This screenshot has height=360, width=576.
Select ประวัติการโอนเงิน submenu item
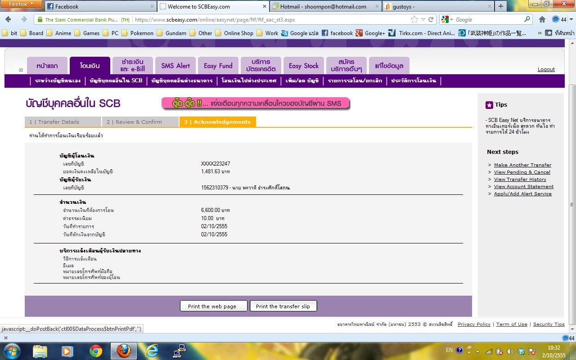click(x=414, y=81)
